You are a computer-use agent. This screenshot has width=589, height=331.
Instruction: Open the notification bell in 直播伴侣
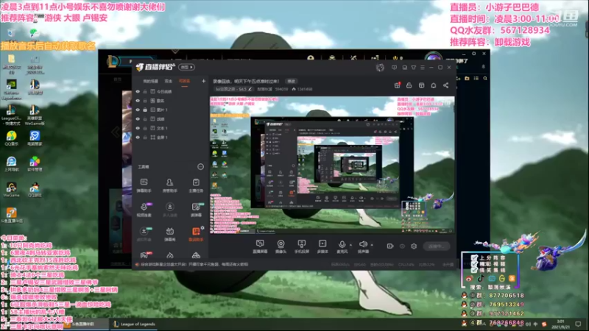point(434,85)
